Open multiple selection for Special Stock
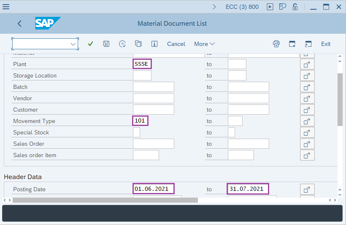The width and height of the screenshot is (346, 225). coord(307,132)
